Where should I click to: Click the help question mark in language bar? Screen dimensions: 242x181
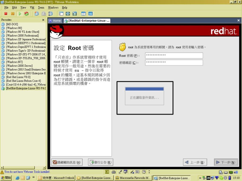click(144, 172)
